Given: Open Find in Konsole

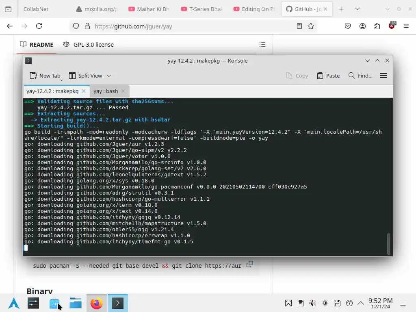Looking at the screenshot, I should click(x=360, y=76).
